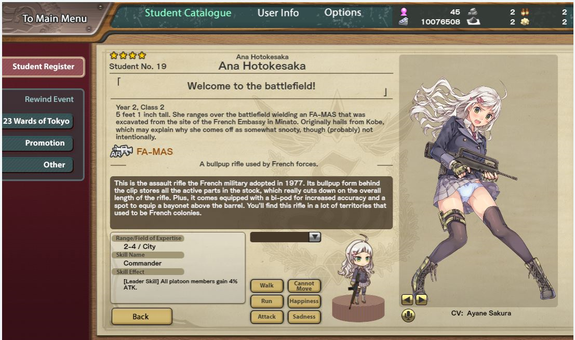Play the character voice microphone icon

(408, 315)
